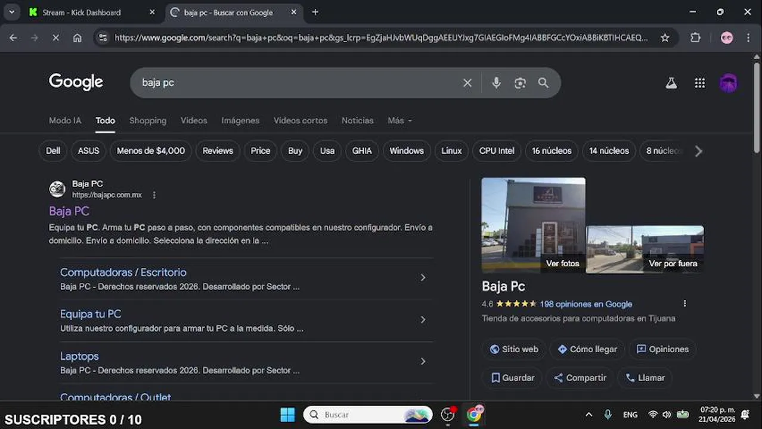Start voice search with microphone
The height and width of the screenshot is (429, 762).
tap(496, 83)
